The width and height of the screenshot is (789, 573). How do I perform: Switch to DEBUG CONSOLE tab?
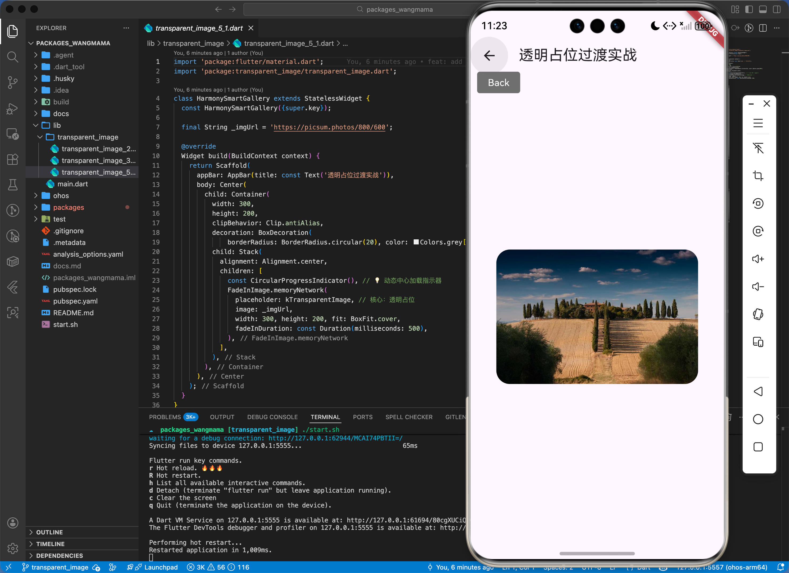click(273, 417)
